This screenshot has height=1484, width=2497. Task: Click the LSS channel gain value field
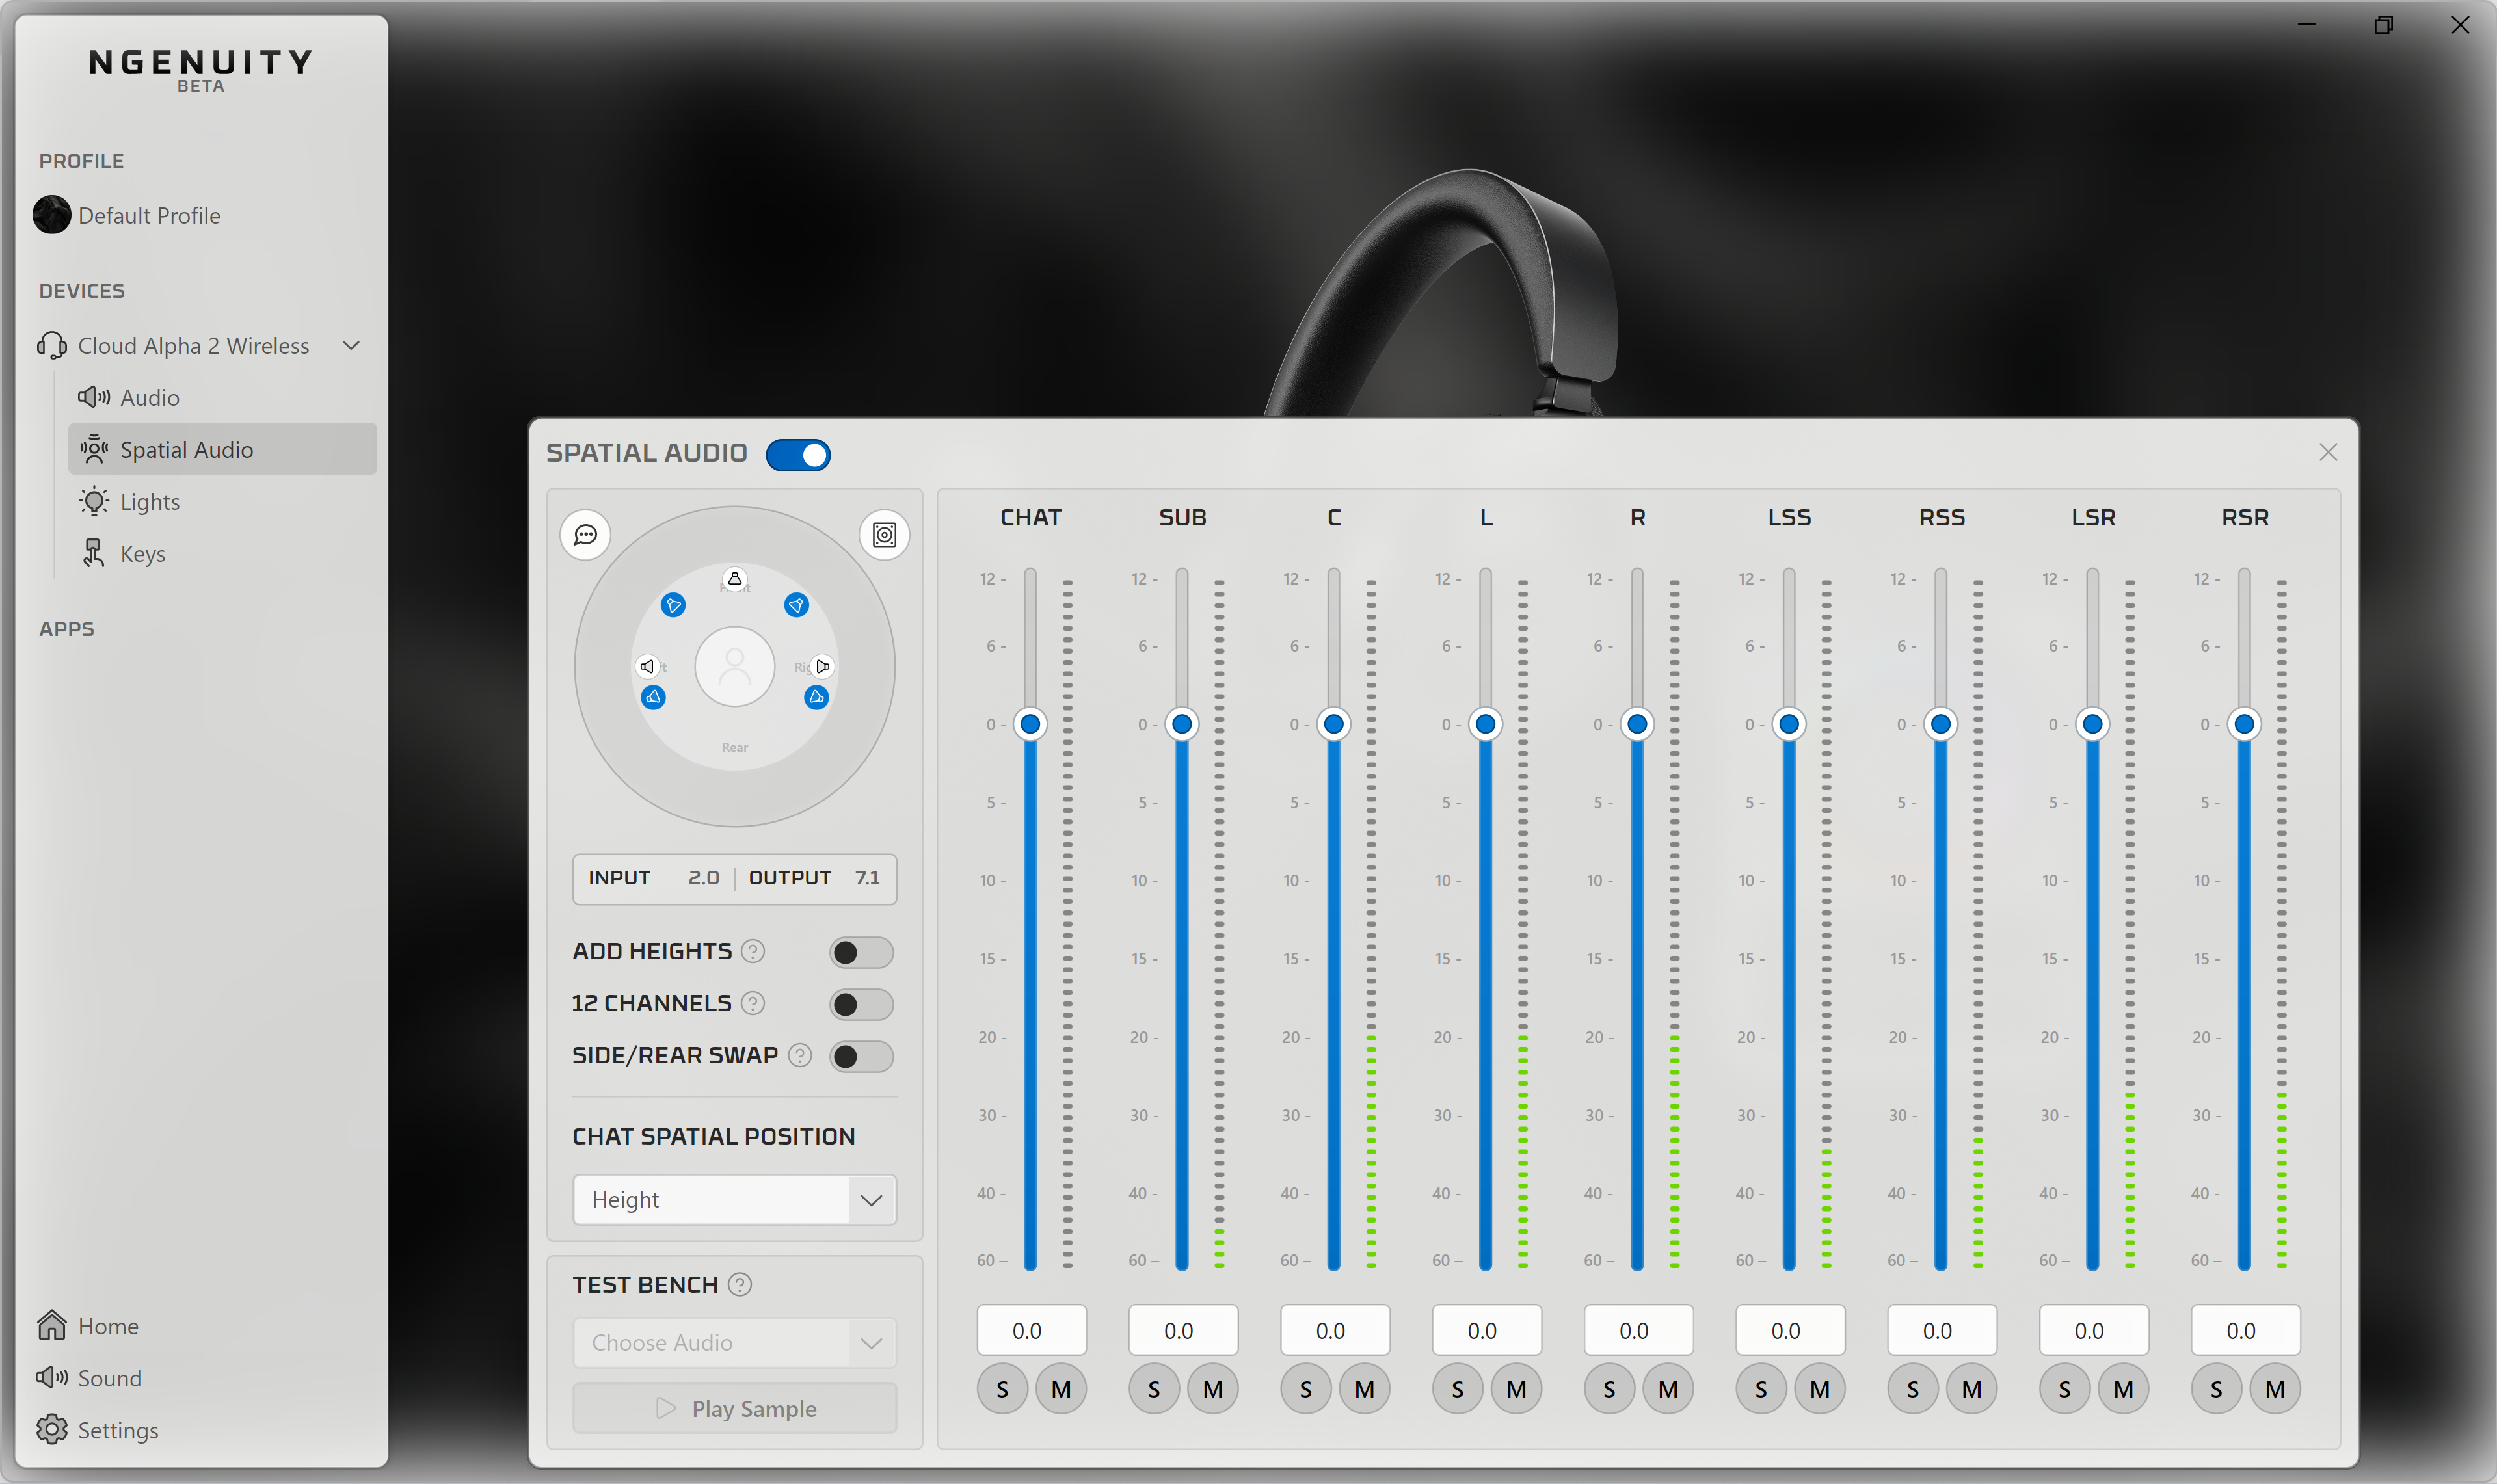pos(1790,1330)
